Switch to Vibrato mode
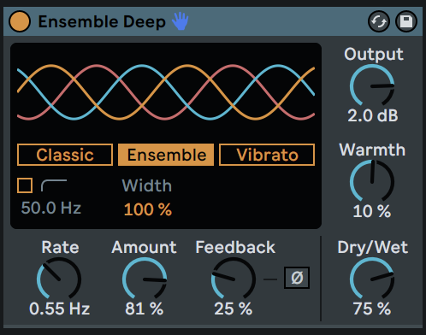Viewport: 426px width, 335px height. (267, 155)
